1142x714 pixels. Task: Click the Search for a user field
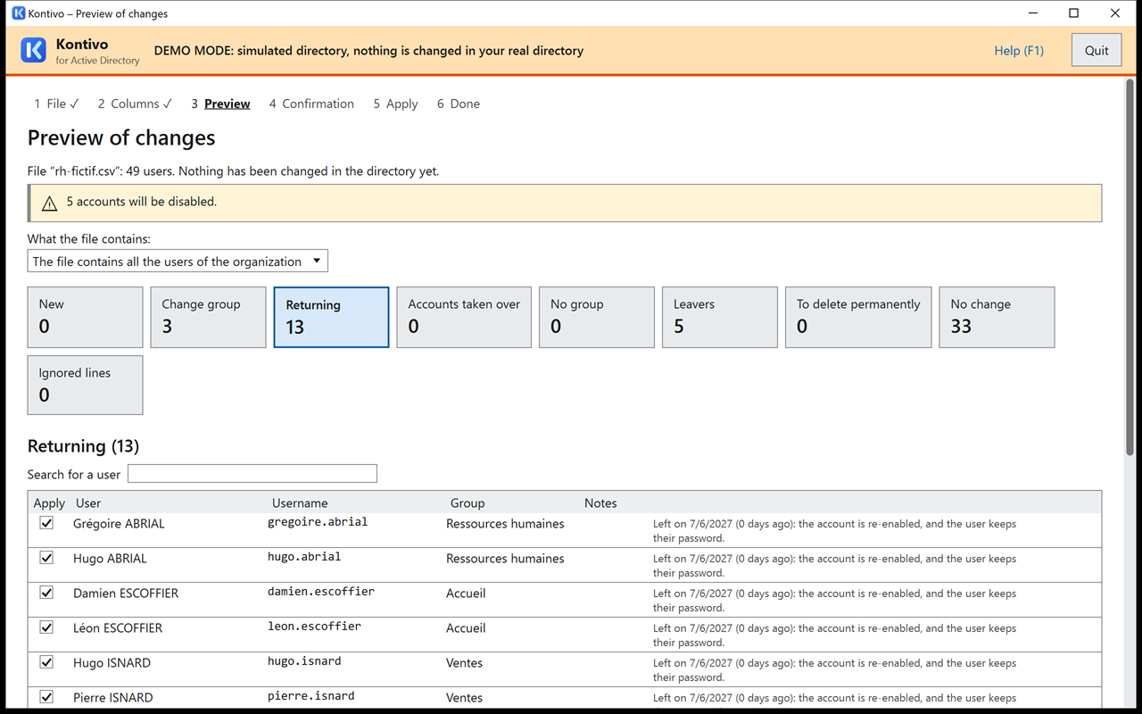pyautogui.click(x=252, y=474)
